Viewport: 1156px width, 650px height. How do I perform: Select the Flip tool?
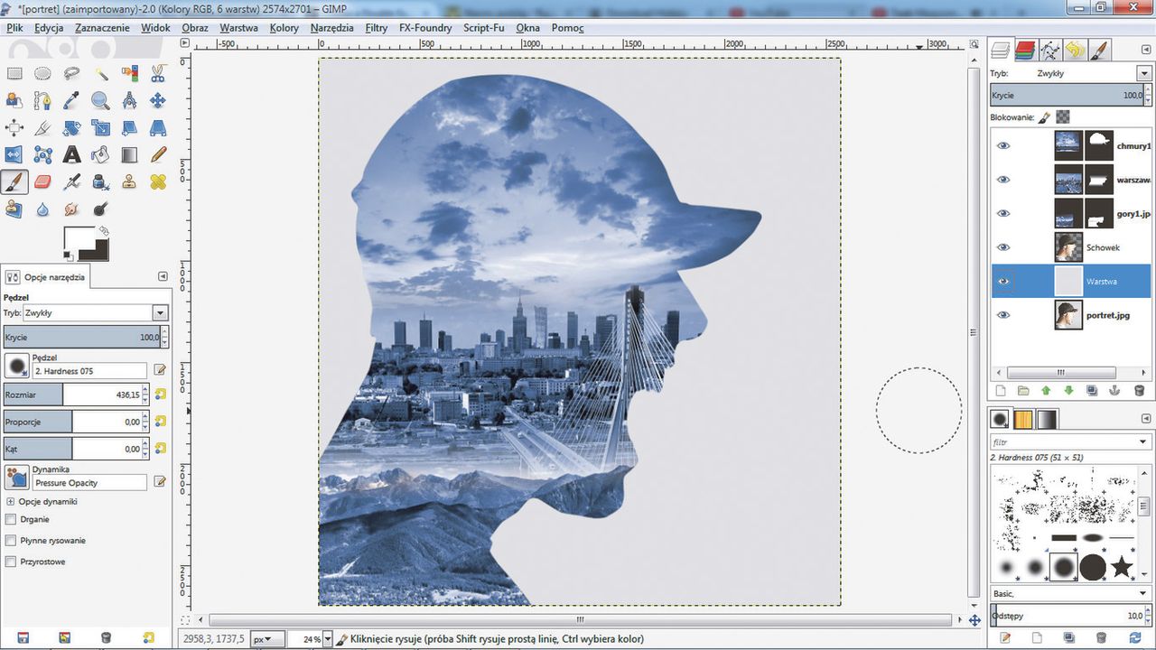click(x=14, y=155)
